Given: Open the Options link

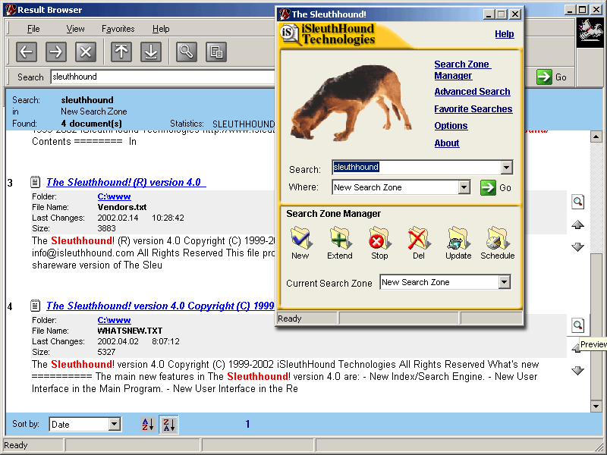Looking at the screenshot, I should (451, 126).
